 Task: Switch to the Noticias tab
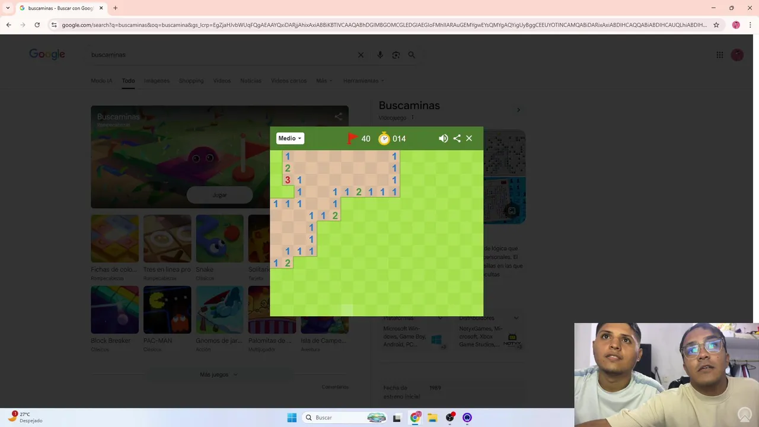(251, 81)
